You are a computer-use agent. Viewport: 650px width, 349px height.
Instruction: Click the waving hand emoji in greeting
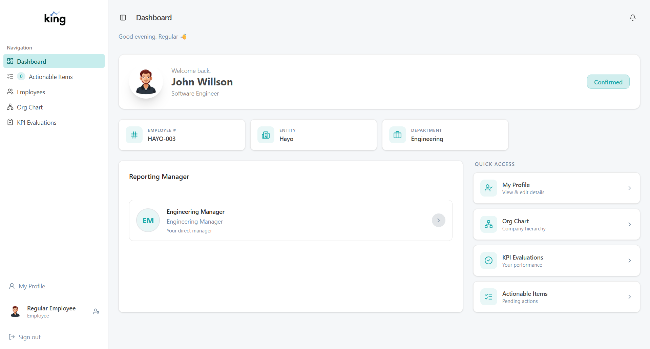click(184, 37)
